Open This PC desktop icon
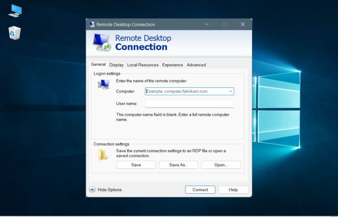The height and width of the screenshot is (217, 338). coord(15,11)
